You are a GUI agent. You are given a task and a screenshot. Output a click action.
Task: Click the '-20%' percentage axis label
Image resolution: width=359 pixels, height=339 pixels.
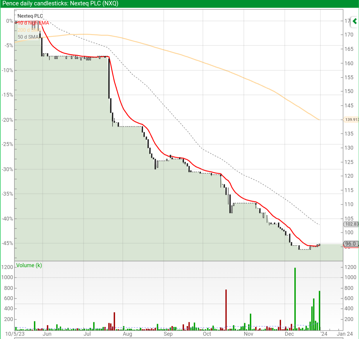7,120
